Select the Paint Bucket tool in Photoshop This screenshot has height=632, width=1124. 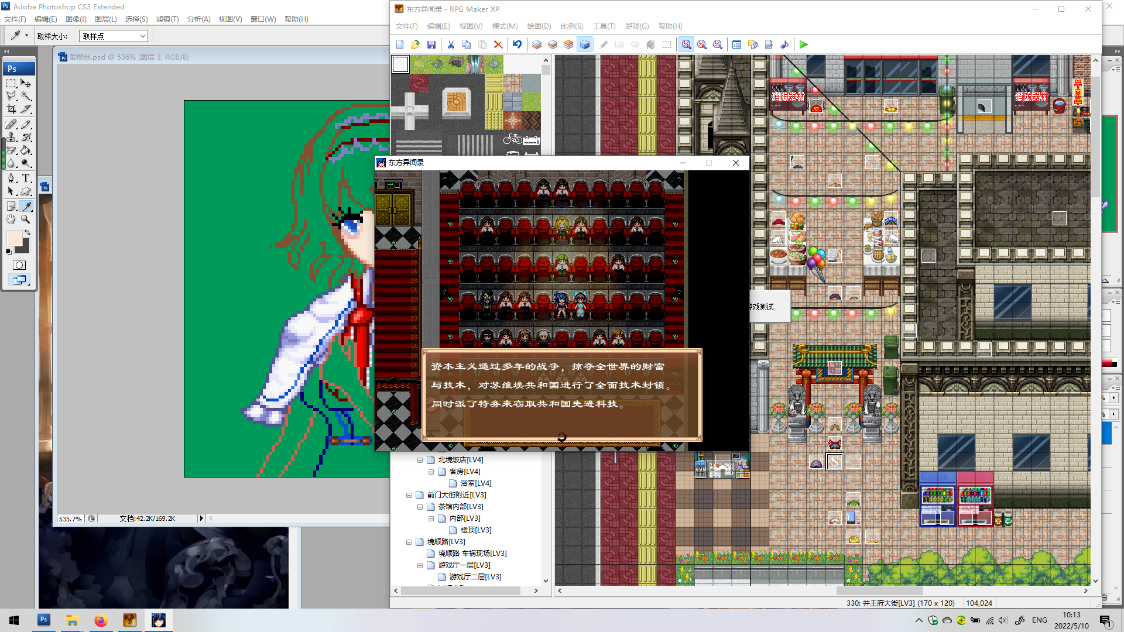pos(26,150)
